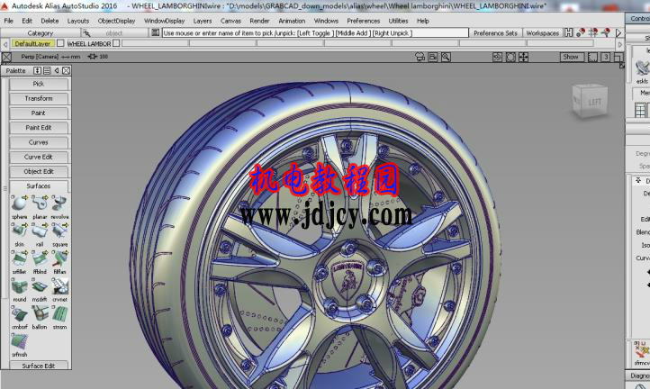Close the Palette panel
Image resolution: width=650 pixels, height=389 pixels.
tap(68, 70)
